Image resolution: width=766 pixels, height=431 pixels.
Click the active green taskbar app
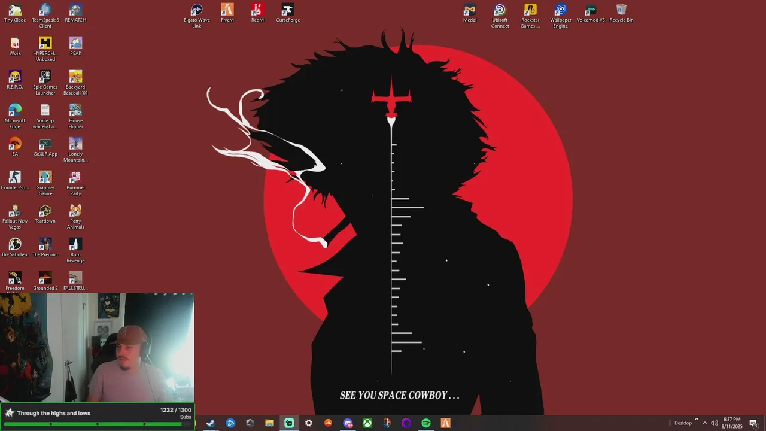coord(289,423)
